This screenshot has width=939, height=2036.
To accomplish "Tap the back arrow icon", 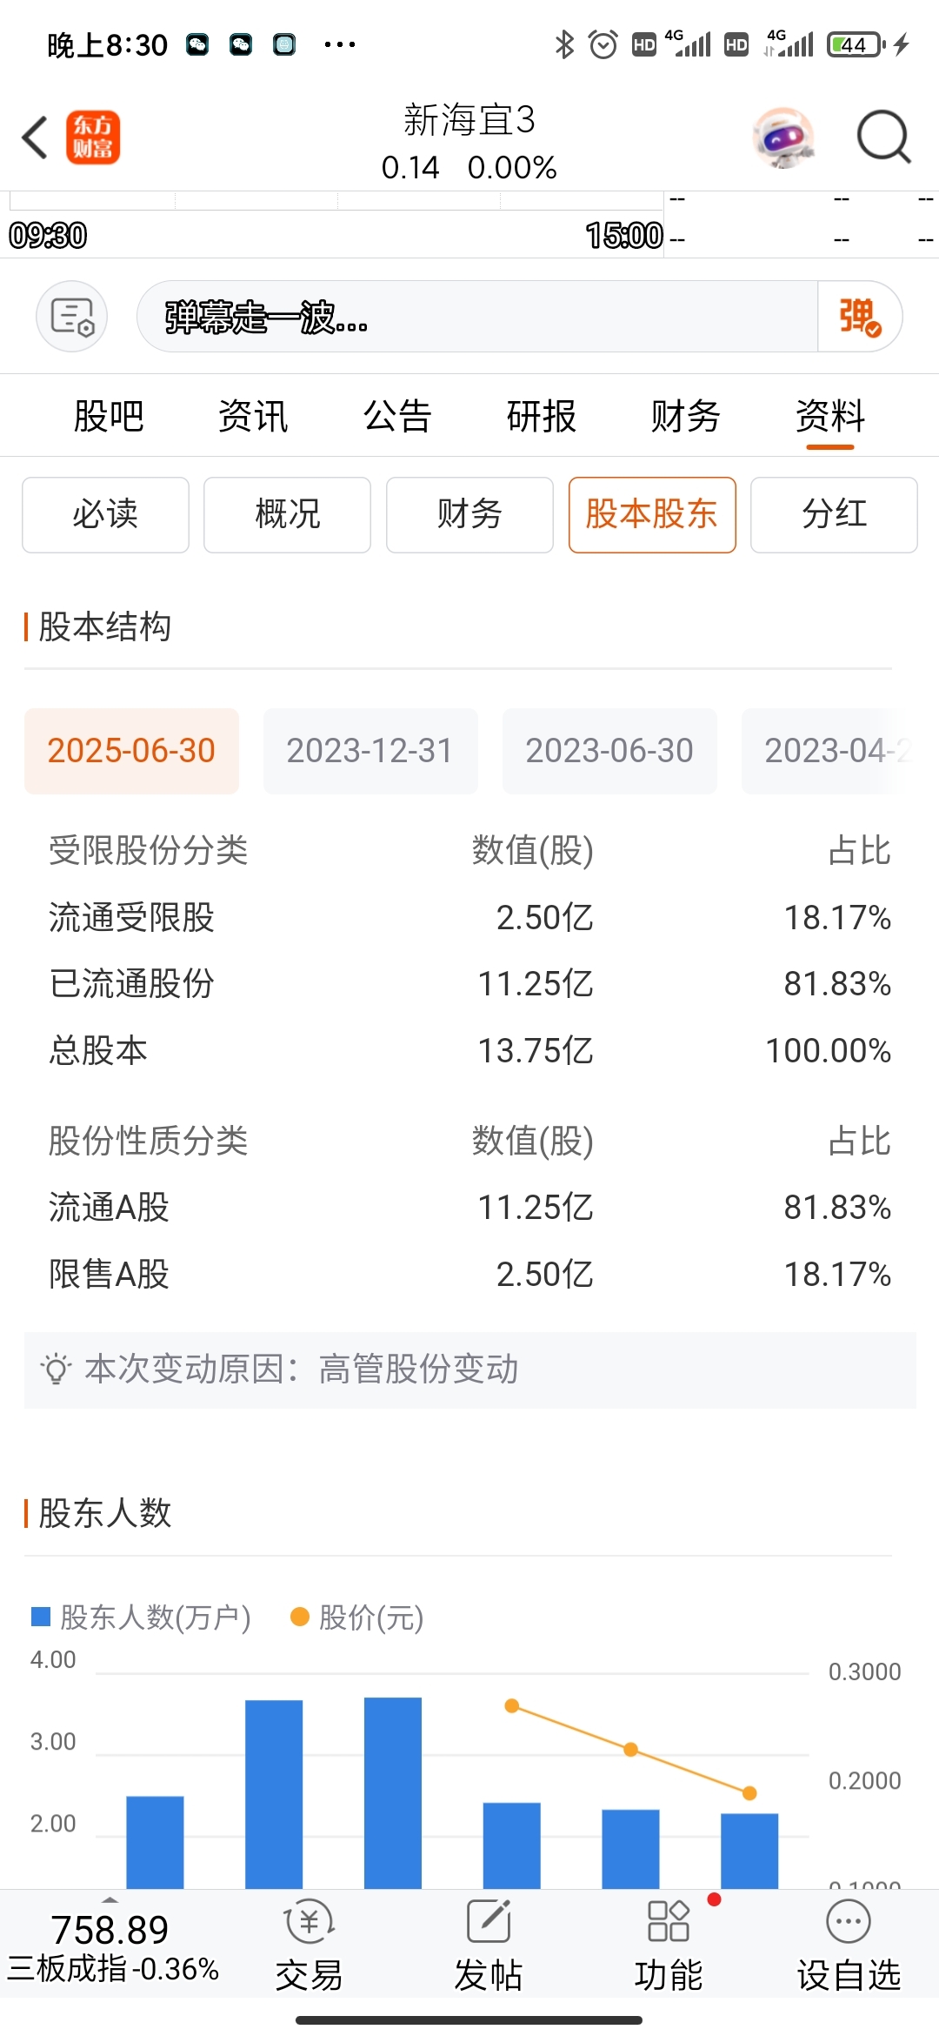I will tap(35, 137).
